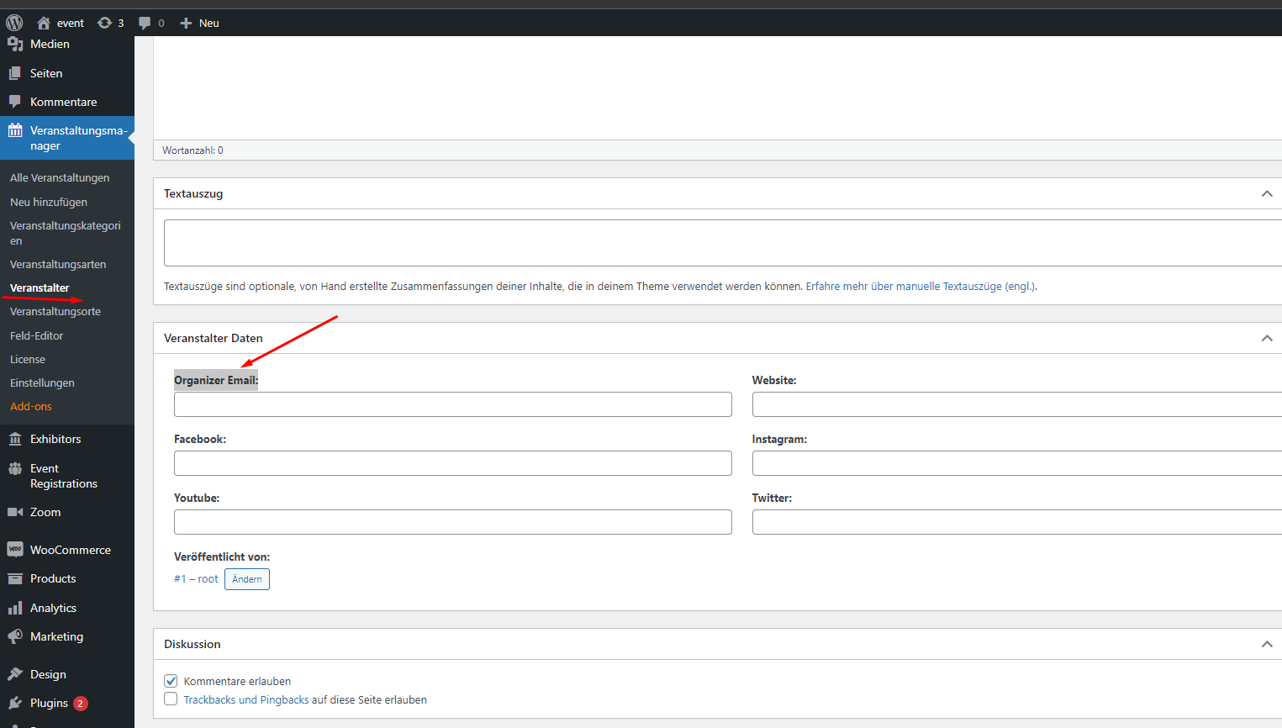The height and width of the screenshot is (728, 1282).
Task: Click the WordPress logo in the admin bar
Action: (x=13, y=22)
